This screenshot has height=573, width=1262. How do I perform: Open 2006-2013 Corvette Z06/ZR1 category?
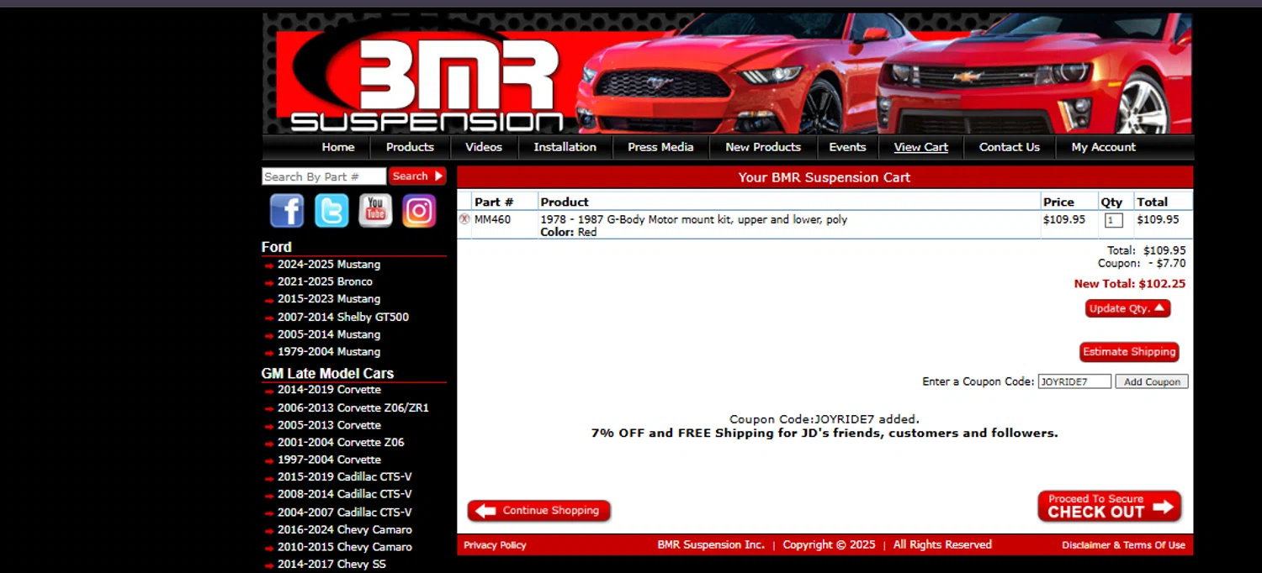tap(353, 408)
